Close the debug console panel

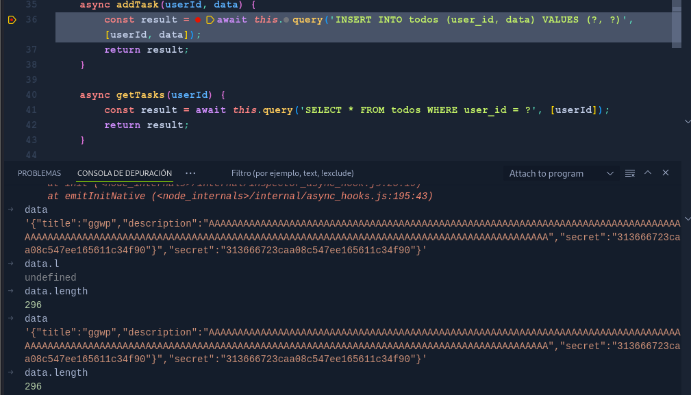[665, 173]
